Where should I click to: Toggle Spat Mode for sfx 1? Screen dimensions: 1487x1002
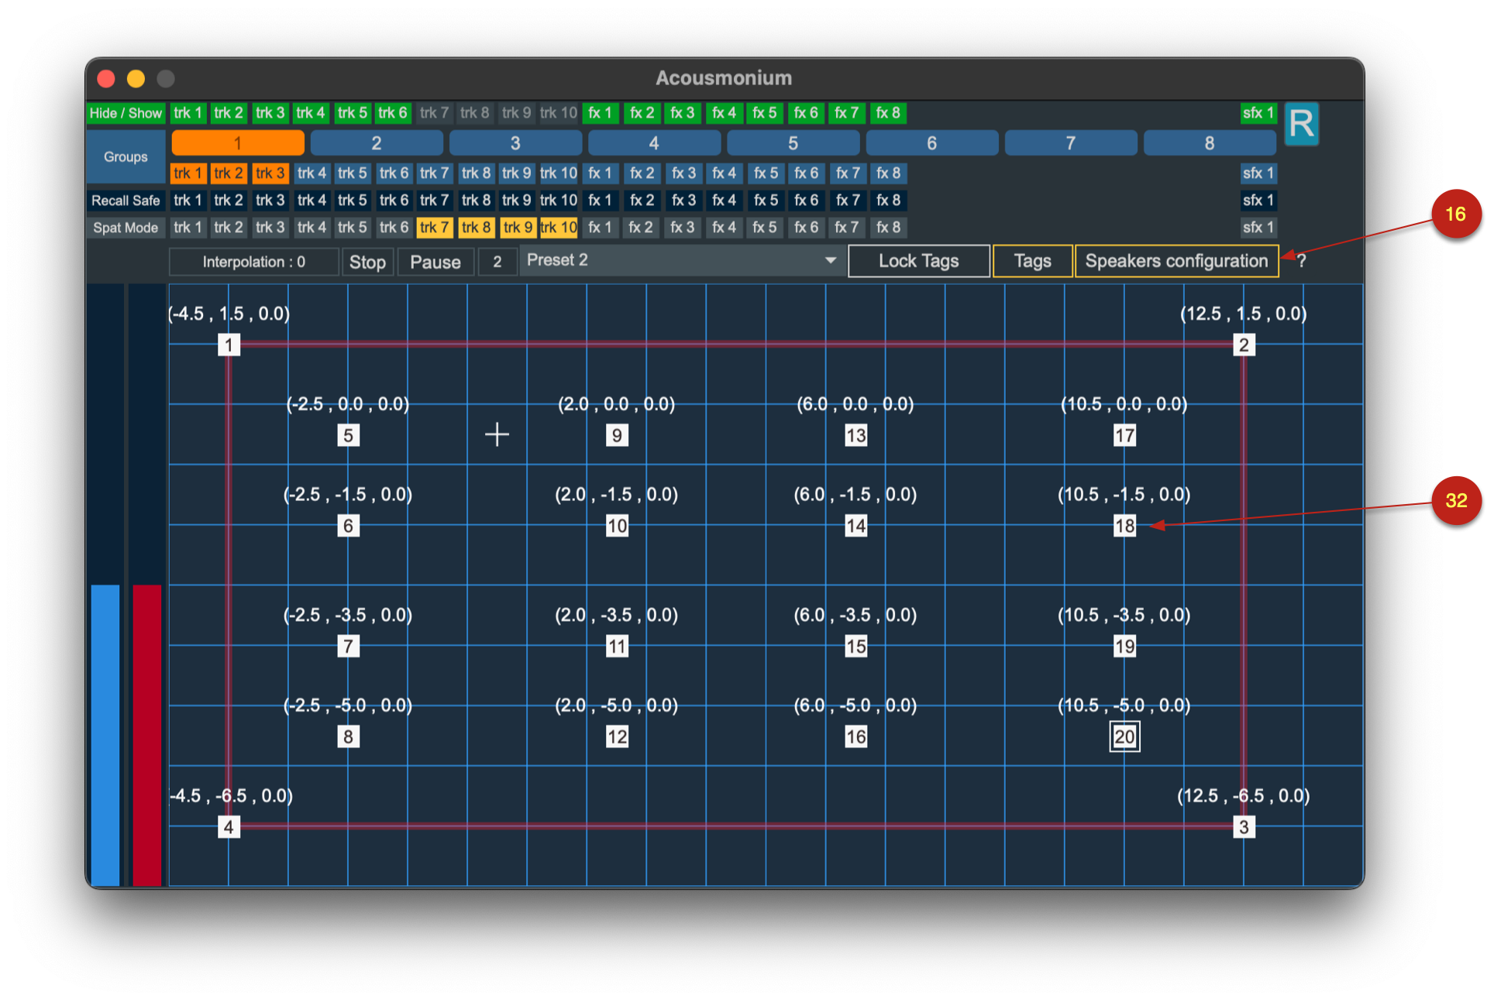(1258, 228)
